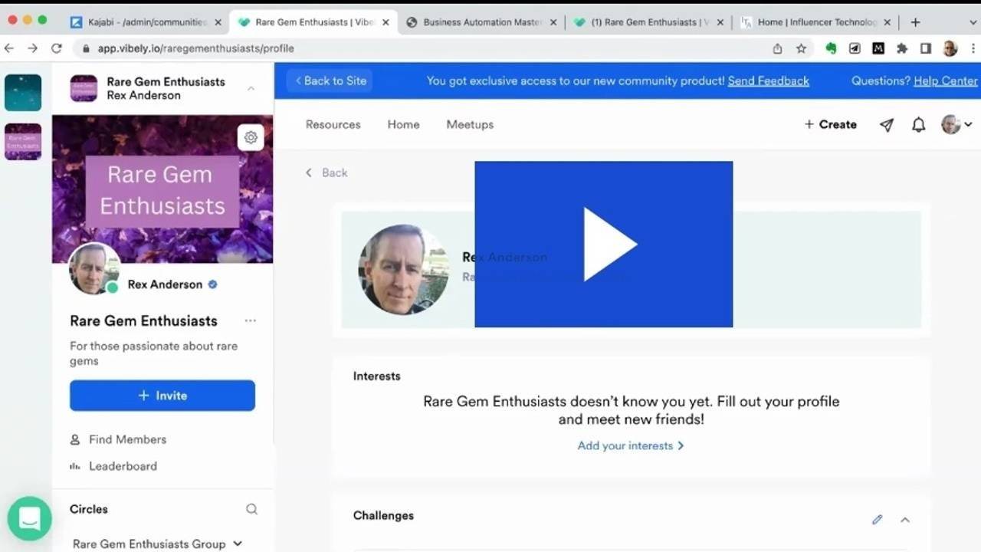
Task: Click the address bar URL
Action: (195, 48)
